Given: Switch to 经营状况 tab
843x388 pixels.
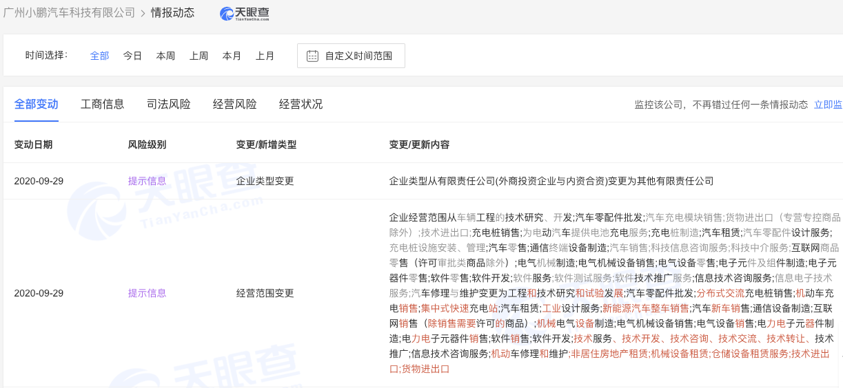Looking at the screenshot, I should pos(301,105).
